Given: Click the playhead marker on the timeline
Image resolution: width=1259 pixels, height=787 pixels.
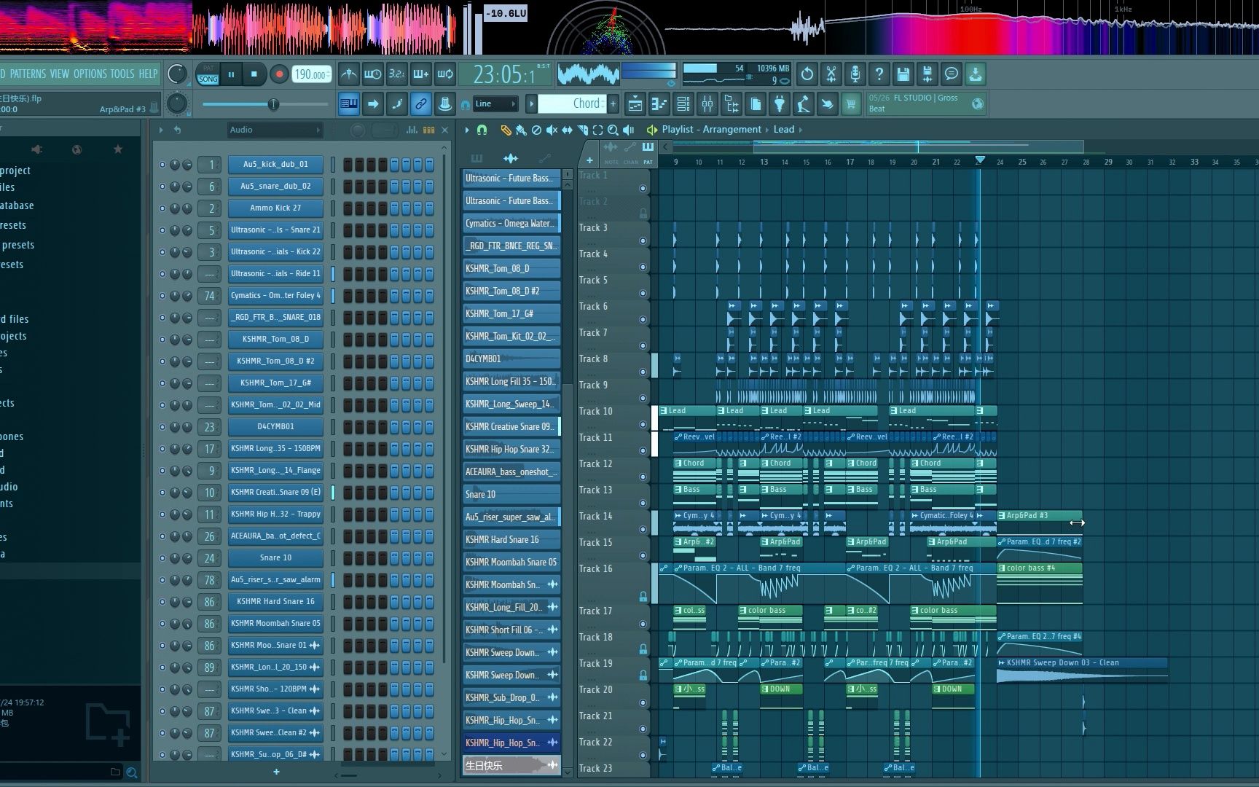Looking at the screenshot, I should pyautogui.click(x=980, y=160).
